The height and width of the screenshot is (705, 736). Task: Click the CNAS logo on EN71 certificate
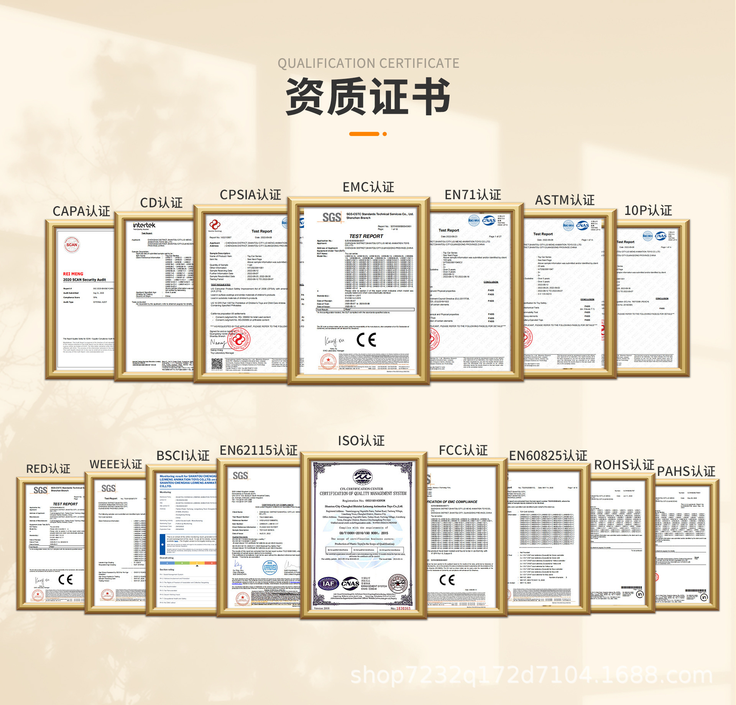(x=488, y=220)
